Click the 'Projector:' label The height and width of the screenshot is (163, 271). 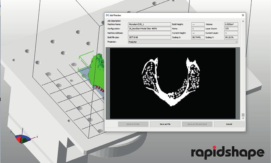click(x=112, y=42)
